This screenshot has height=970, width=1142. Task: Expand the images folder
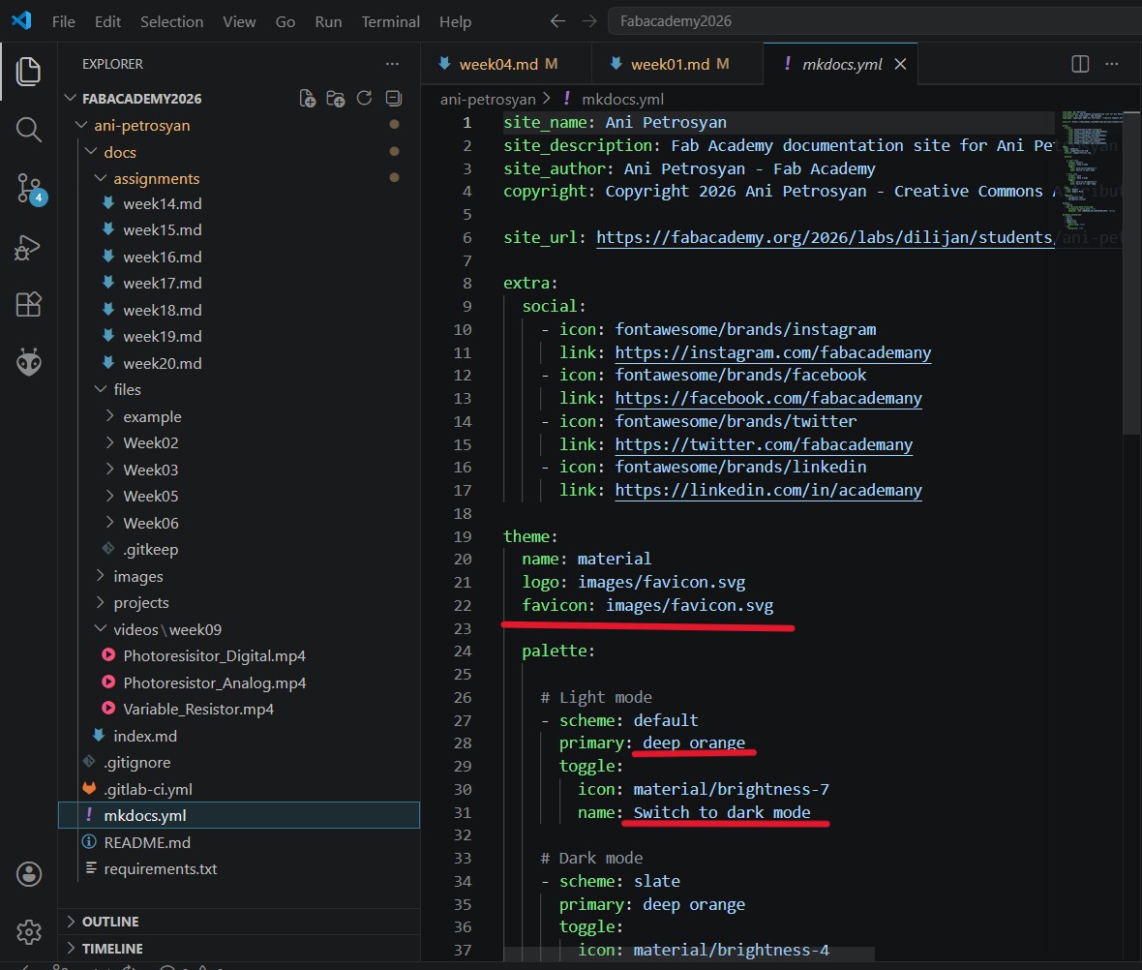pyautogui.click(x=137, y=576)
